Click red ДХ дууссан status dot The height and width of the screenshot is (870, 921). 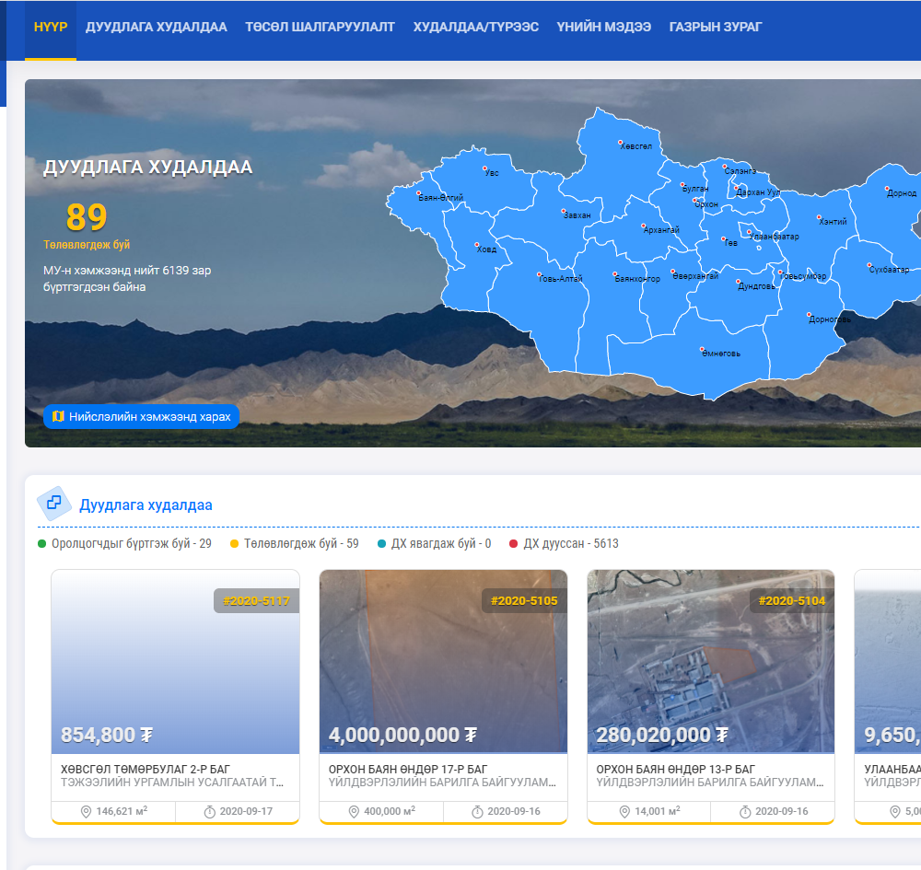(513, 543)
